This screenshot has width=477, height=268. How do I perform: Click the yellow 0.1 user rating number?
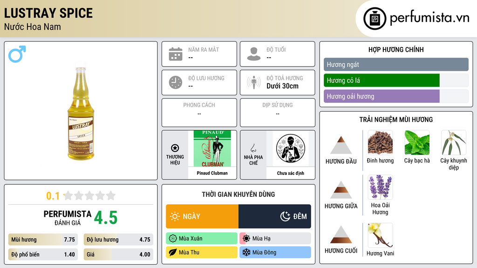click(x=53, y=196)
